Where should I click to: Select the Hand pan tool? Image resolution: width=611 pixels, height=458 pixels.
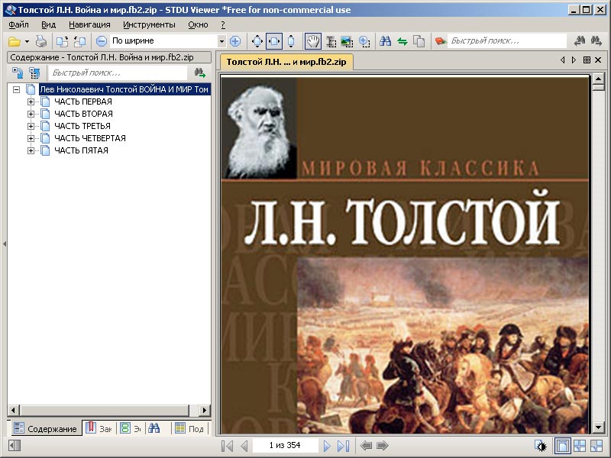(x=313, y=40)
